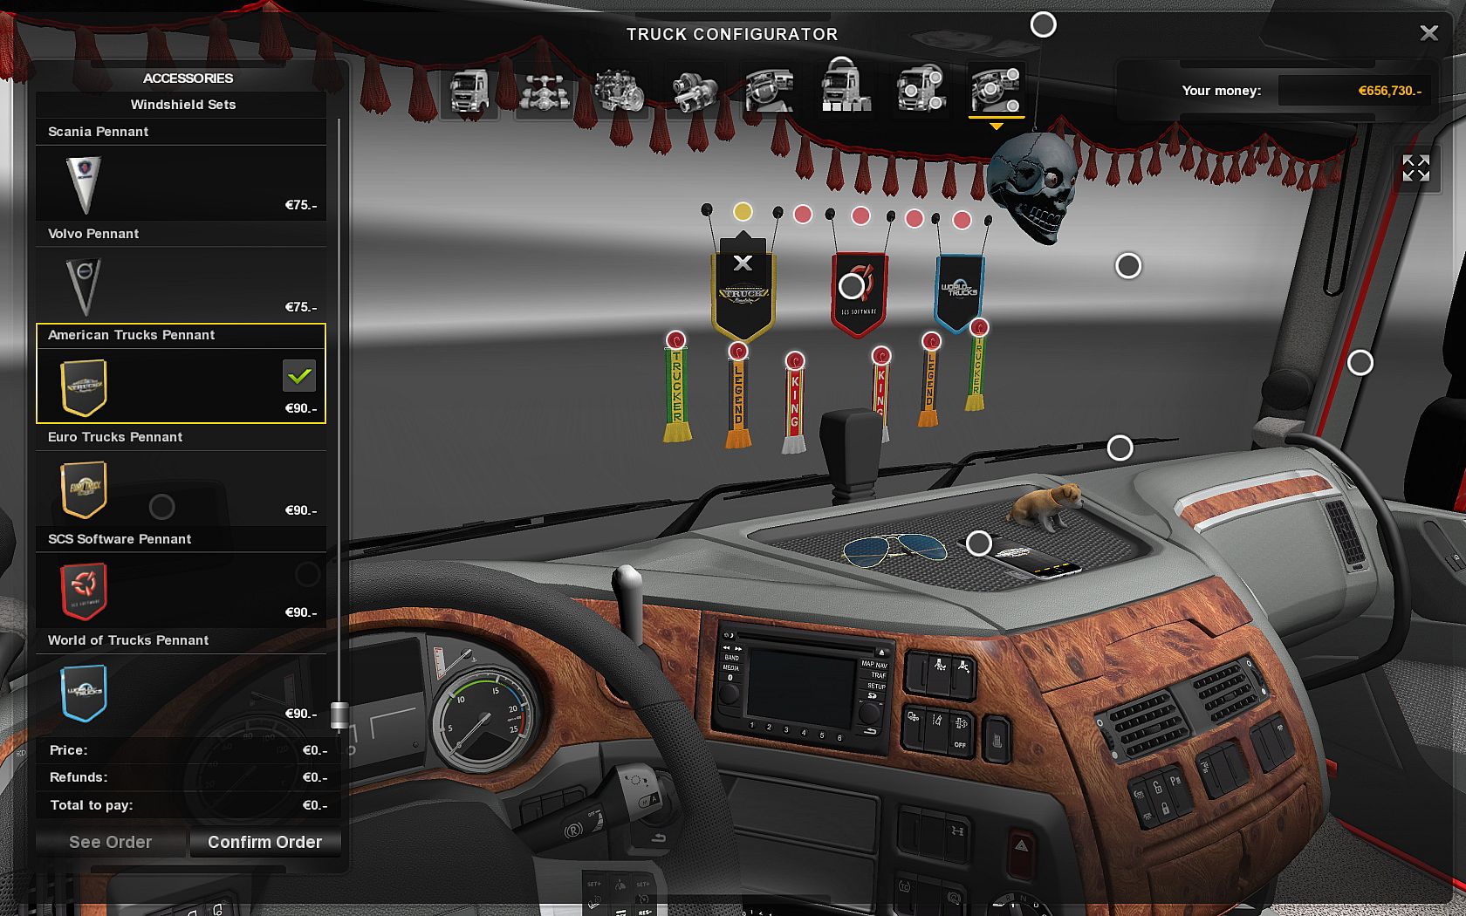This screenshot has height=916, width=1466.
Task: Open the engine configuration category
Action: coord(619,92)
